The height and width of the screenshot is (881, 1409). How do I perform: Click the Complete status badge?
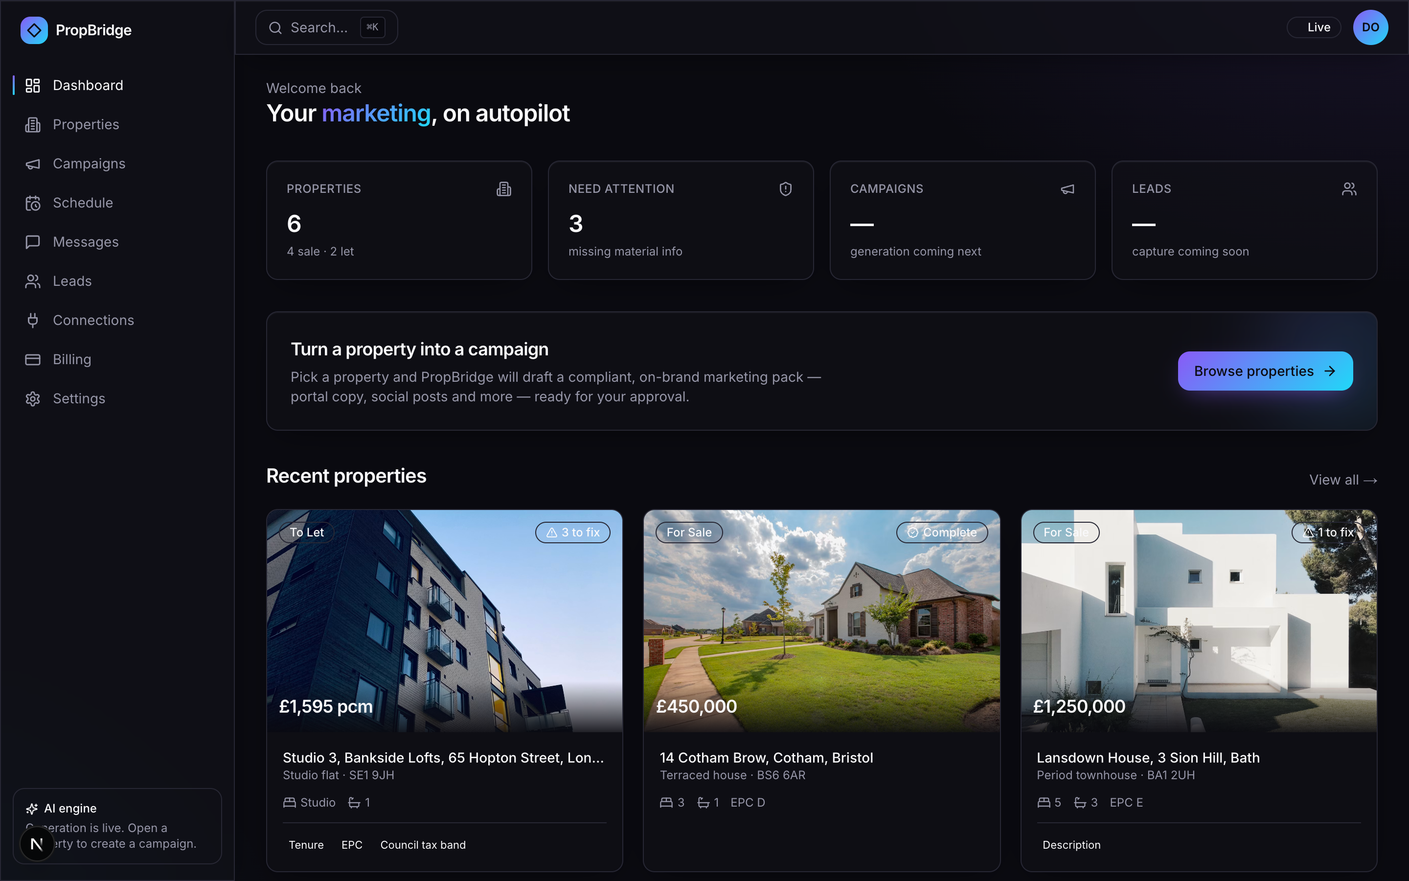942,533
